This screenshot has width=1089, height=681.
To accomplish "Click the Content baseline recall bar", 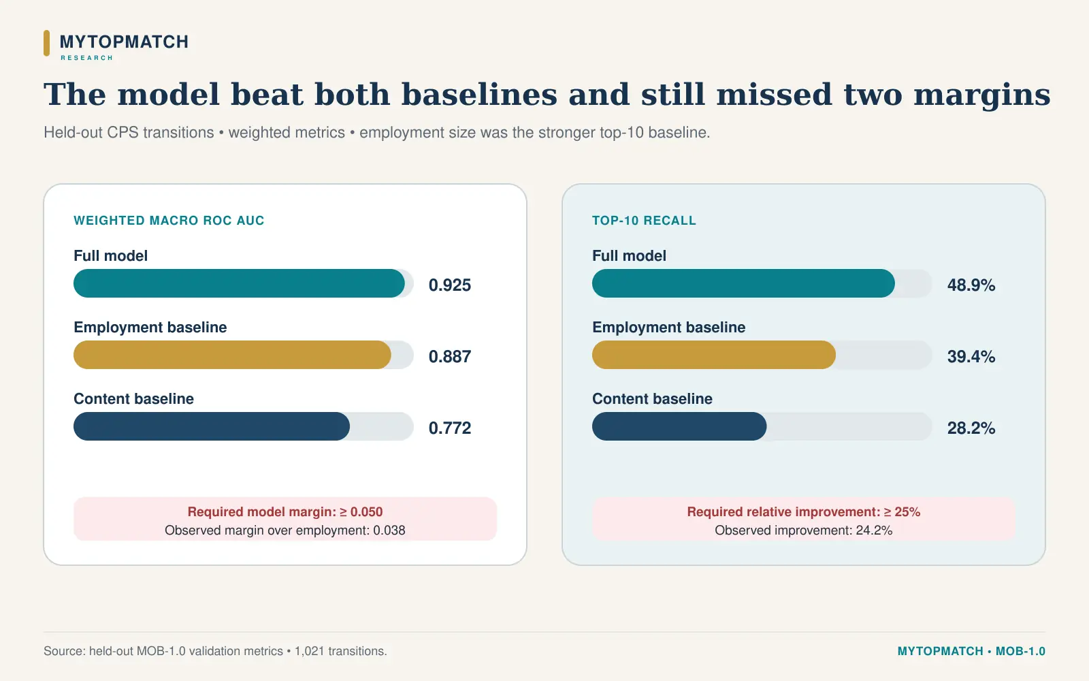I will [x=679, y=426].
